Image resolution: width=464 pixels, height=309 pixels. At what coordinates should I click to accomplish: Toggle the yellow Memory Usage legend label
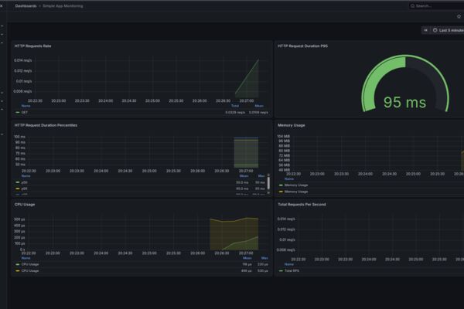(x=296, y=192)
